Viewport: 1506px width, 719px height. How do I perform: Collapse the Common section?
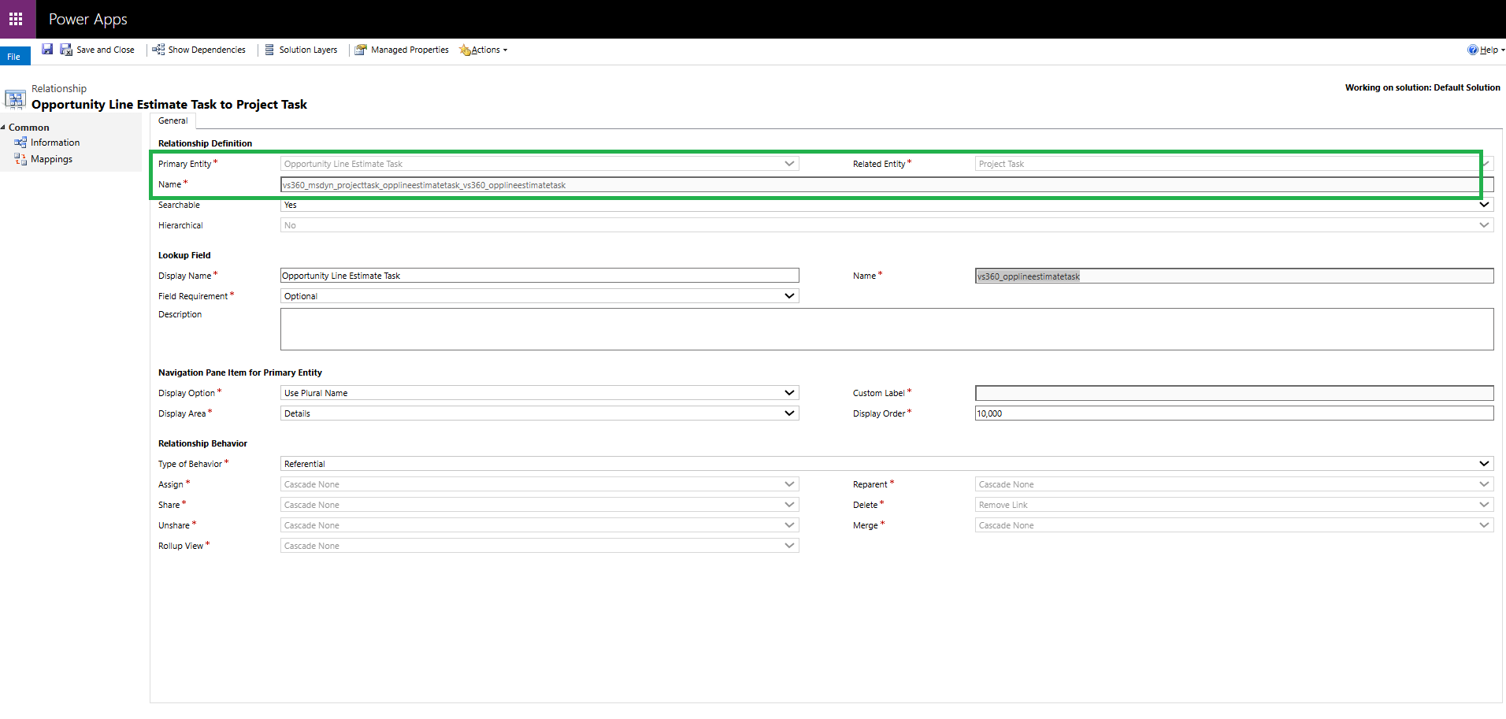coord(3,128)
